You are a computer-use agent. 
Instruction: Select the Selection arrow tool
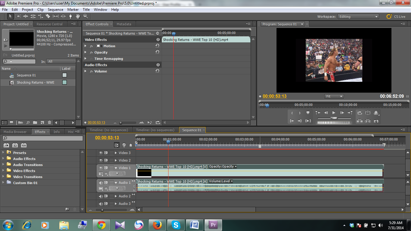click(11, 16)
